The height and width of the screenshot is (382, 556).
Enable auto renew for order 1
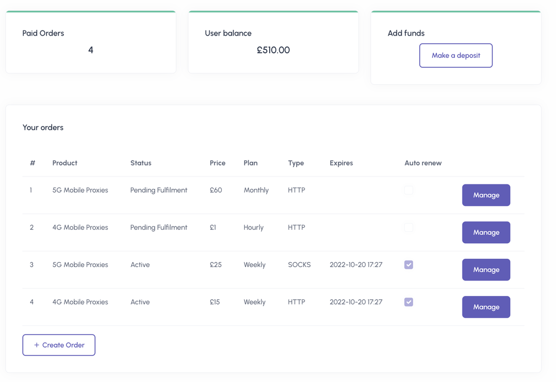click(x=409, y=190)
